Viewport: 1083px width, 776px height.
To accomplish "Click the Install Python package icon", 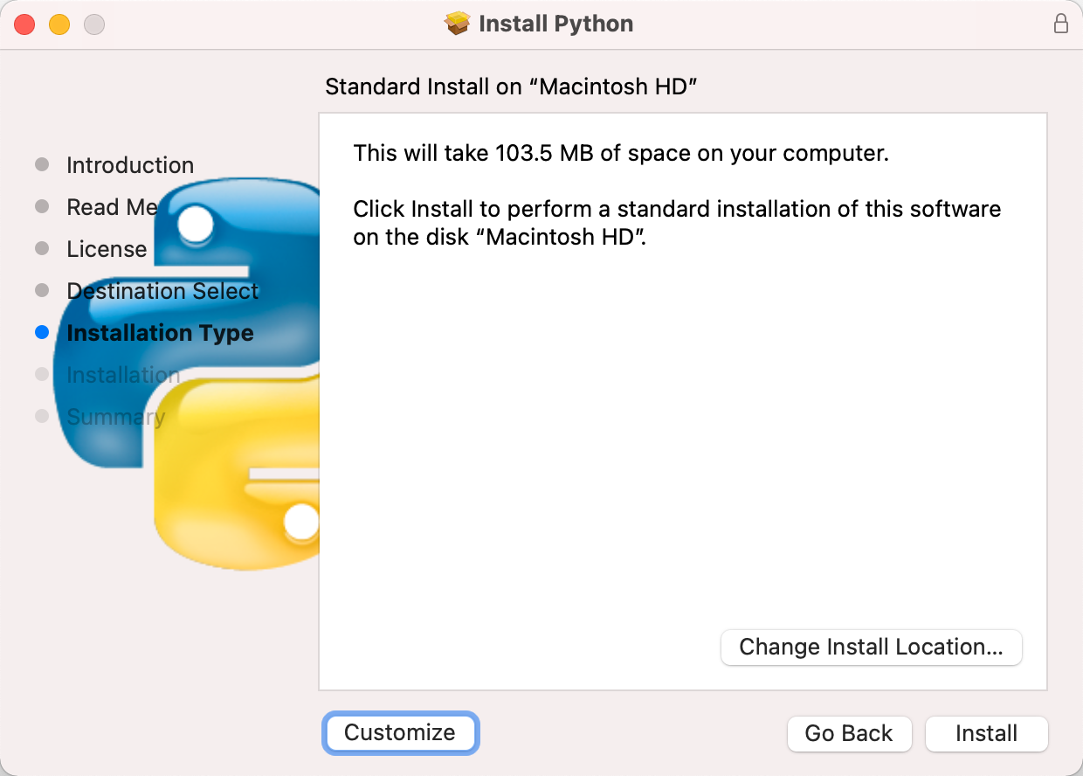I will [458, 24].
